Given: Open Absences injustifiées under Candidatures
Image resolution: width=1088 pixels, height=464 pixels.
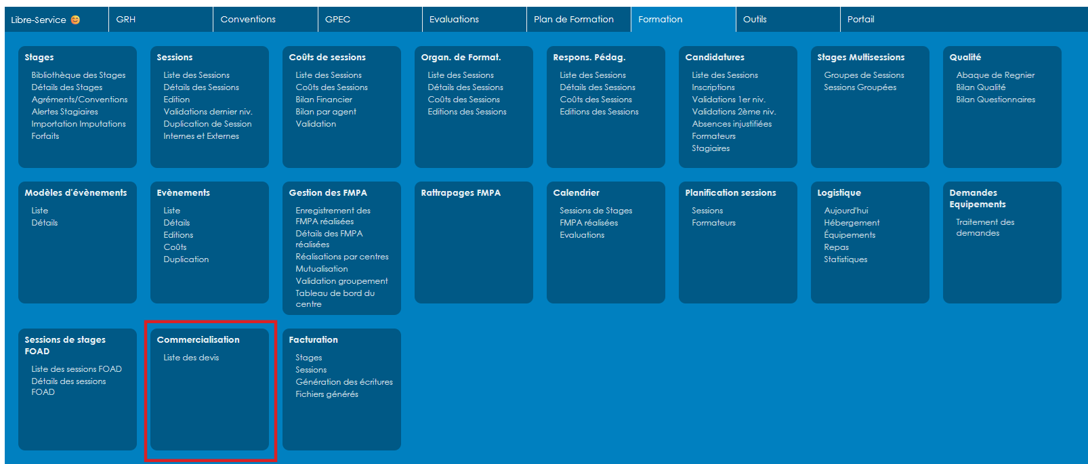Looking at the screenshot, I should (x=732, y=124).
